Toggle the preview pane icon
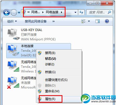Screen dimensions: 116x105 [x=98, y=21]
